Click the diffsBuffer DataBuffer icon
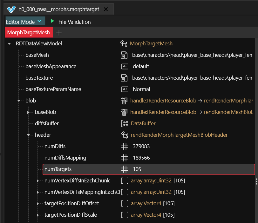The width and height of the screenshot is (258, 223). click(x=125, y=124)
